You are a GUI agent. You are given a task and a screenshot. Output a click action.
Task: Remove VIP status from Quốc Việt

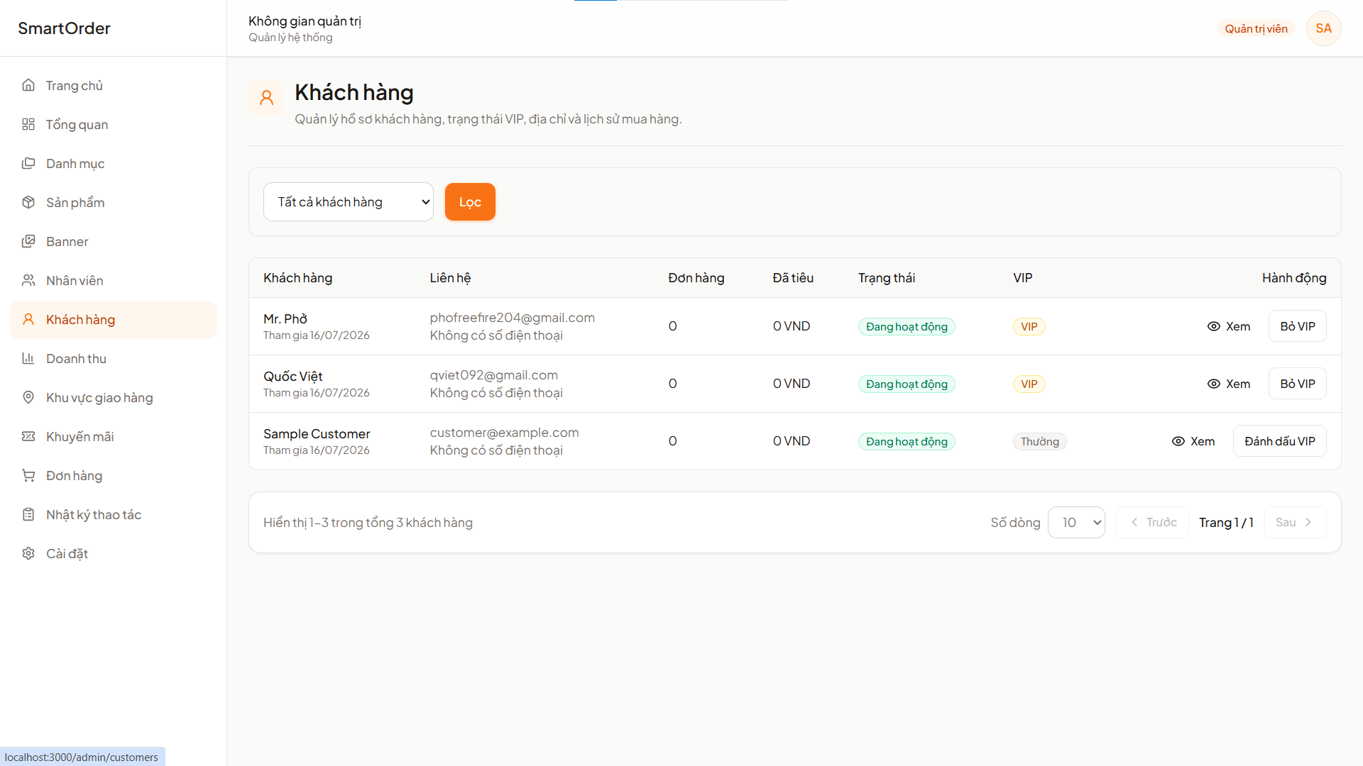(x=1297, y=384)
